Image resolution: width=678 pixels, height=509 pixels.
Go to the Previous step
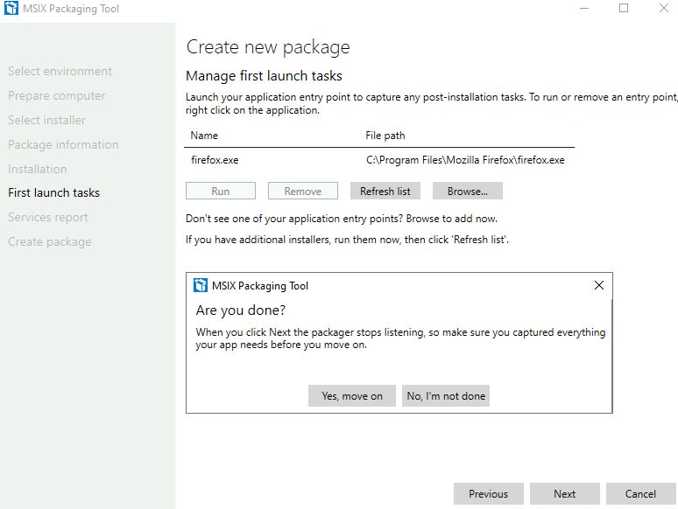coord(489,494)
